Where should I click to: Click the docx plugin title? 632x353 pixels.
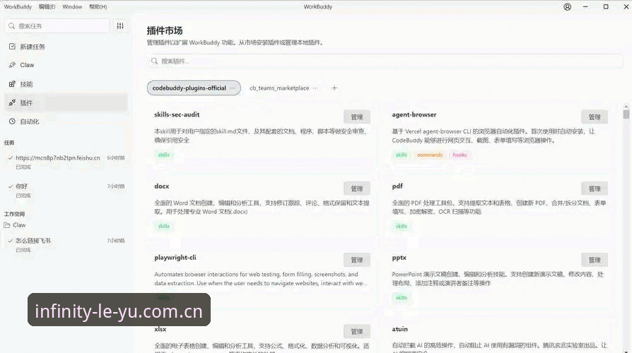162,186
